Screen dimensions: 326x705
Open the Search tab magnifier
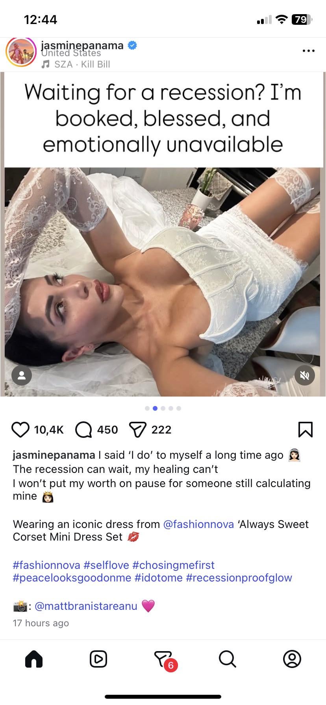[x=228, y=659]
